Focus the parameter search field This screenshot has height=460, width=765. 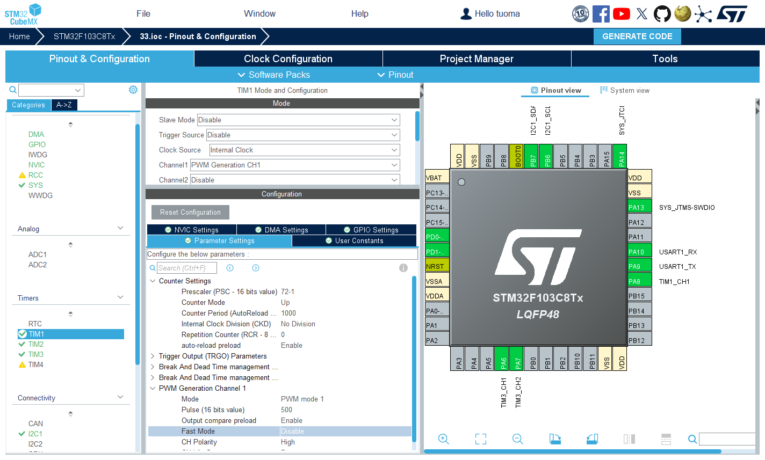click(x=187, y=268)
